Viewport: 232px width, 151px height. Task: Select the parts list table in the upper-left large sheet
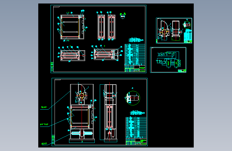(135, 55)
